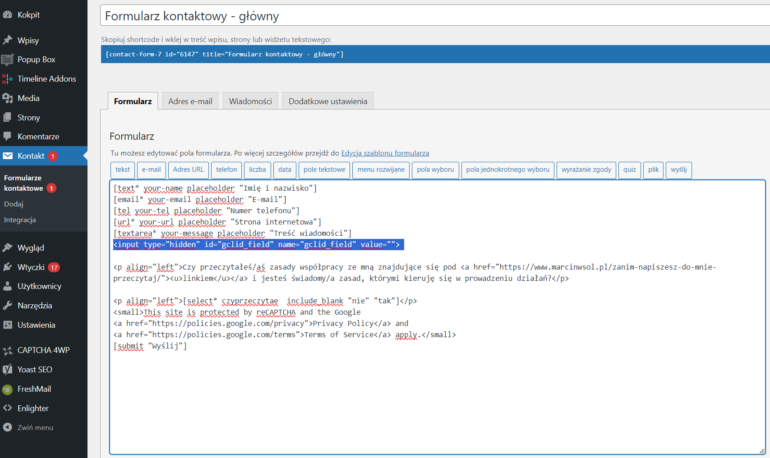Click the CAPTCHA 4WP icon
The image size is (770, 458).
click(x=7, y=350)
